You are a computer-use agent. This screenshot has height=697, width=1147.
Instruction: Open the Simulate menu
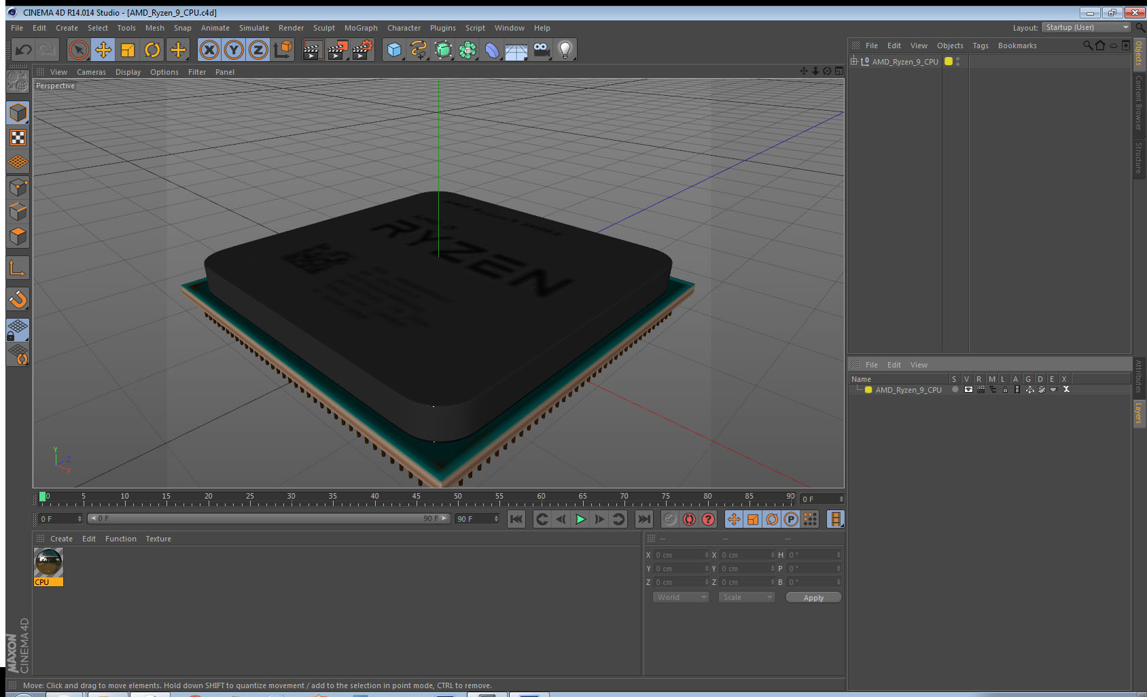pyautogui.click(x=254, y=28)
